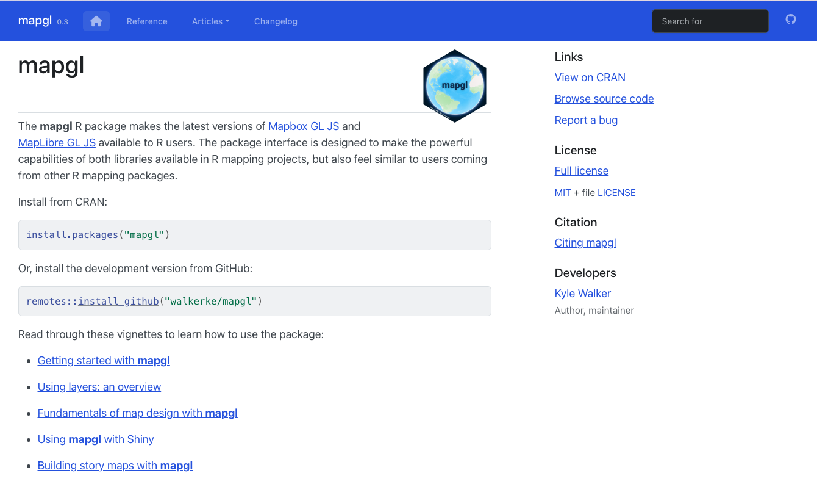Click the install_github function link
817x484 pixels.
click(118, 301)
